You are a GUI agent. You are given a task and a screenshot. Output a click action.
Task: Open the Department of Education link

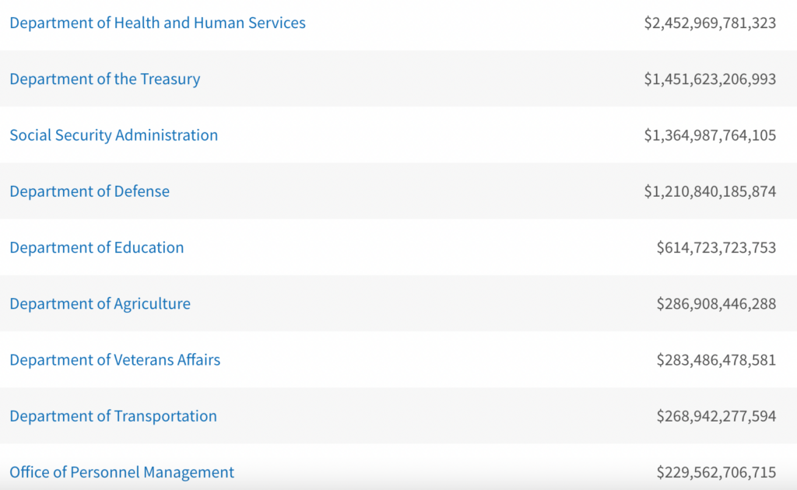click(x=97, y=248)
